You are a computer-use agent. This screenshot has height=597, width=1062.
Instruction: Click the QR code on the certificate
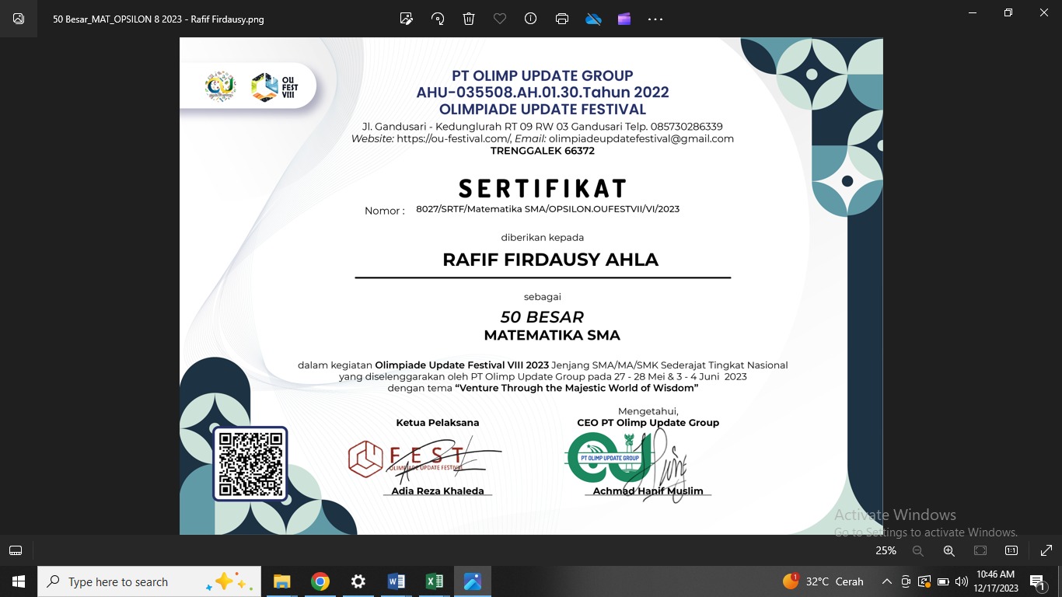coord(250,463)
